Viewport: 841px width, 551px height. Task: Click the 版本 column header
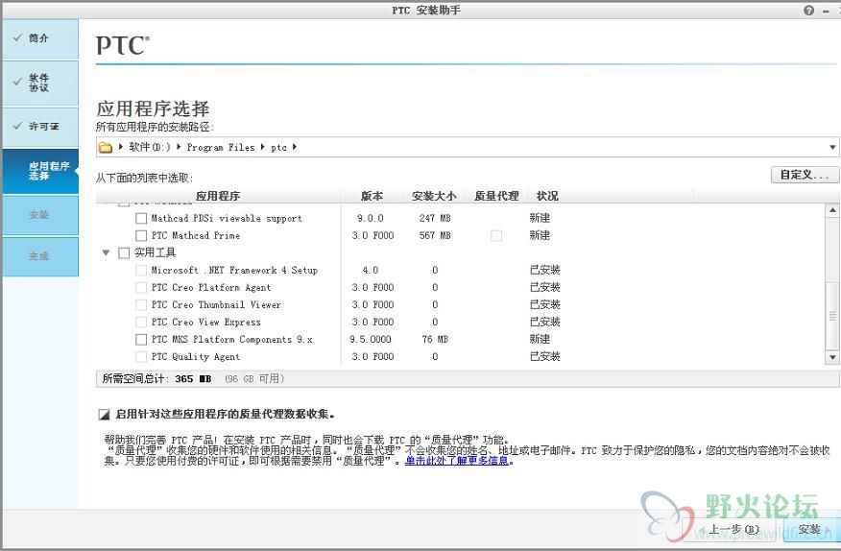click(x=372, y=196)
